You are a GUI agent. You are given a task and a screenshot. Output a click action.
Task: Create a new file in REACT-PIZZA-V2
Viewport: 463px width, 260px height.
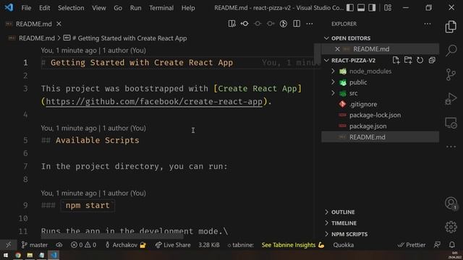click(x=396, y=60)
